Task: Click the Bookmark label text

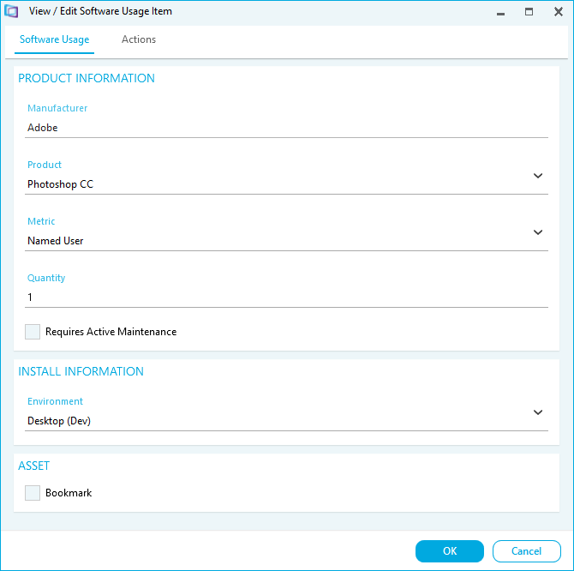Action: 69,493
